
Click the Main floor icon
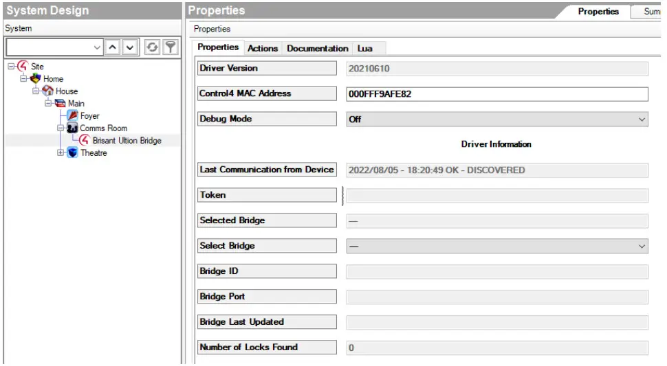pyautogui.click(x=61, y=103)
